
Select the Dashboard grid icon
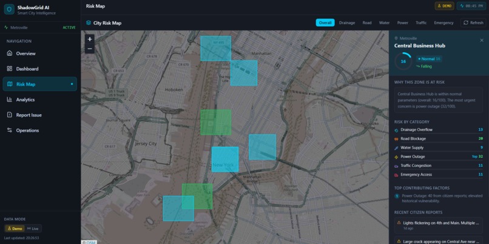coord(10,69)
